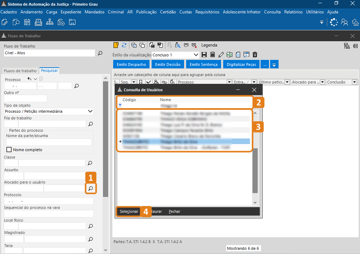Click the speech bubble comment icon
The width and height of the screenshot is (360, 254).
coord(186,45)
